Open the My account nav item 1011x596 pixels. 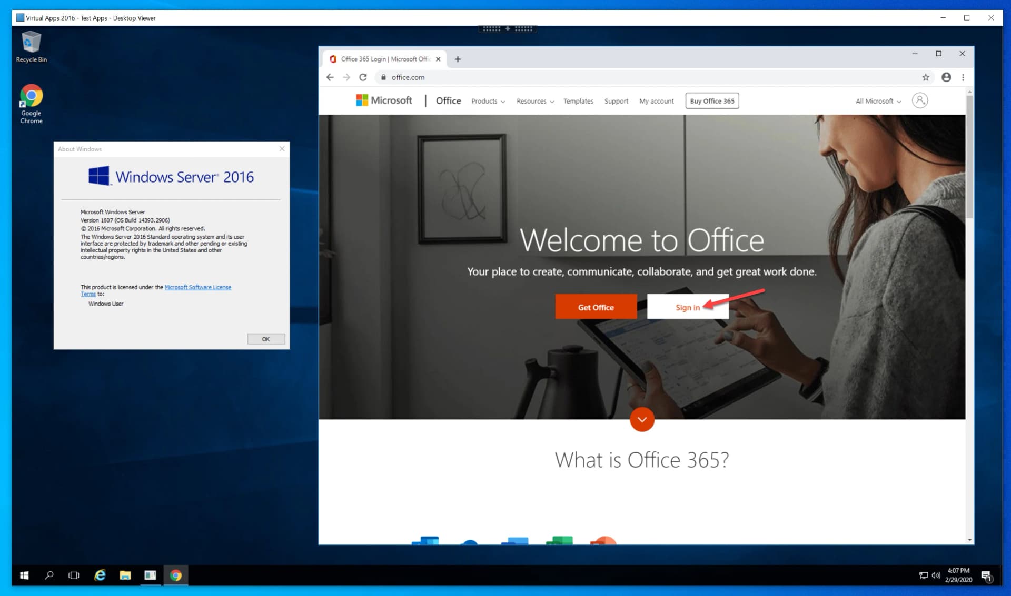[657, 101]
